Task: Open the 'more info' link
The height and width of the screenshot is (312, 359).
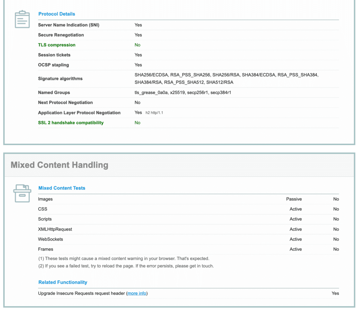Action: tap(137, 293)
